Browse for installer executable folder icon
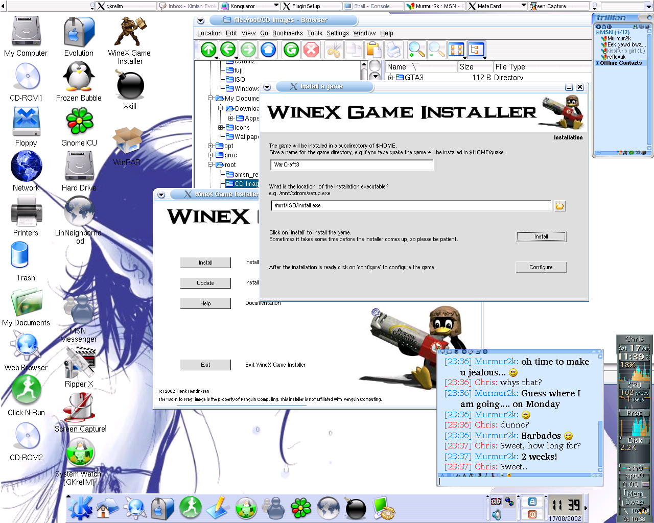 560,206
